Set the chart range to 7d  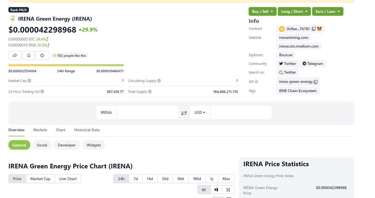click(x=136, y=179)
